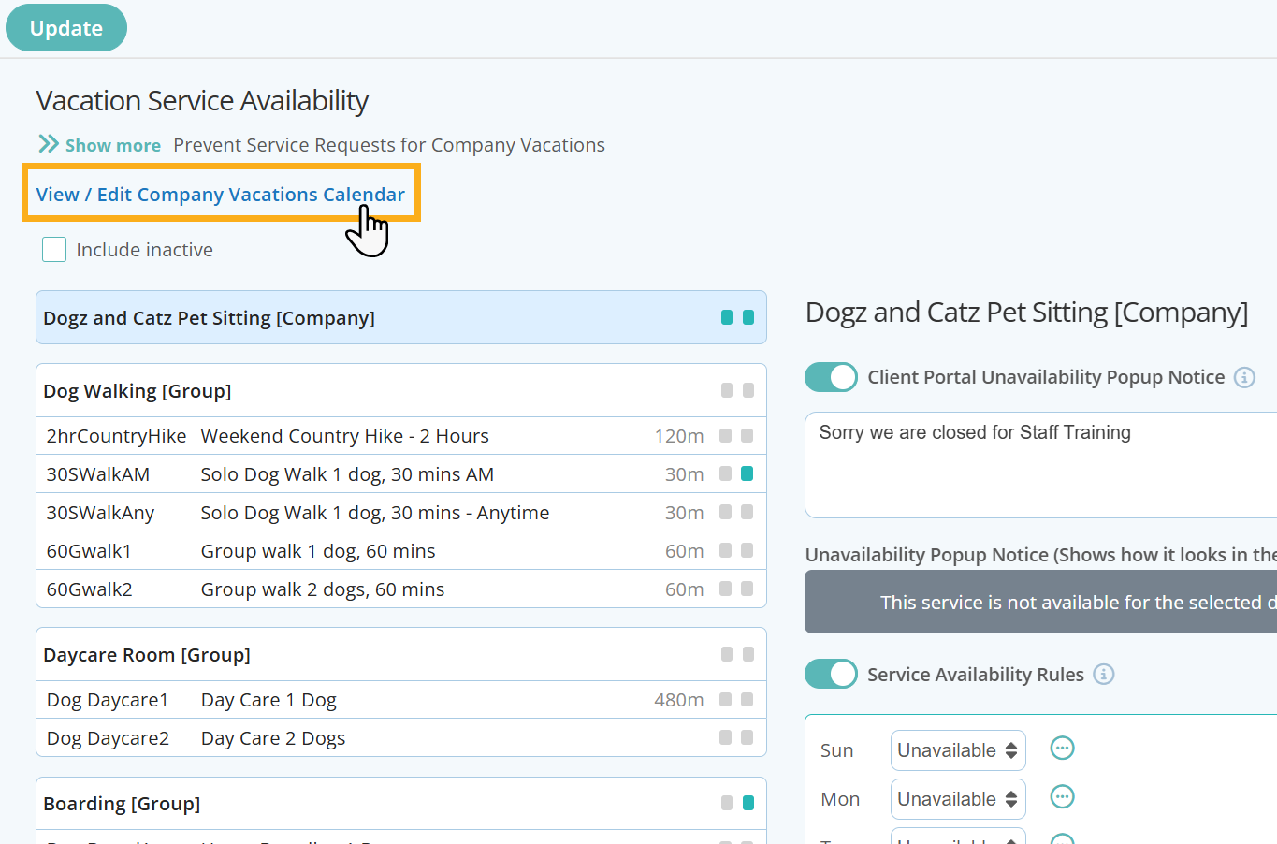Click the first teal square on the company header row
Viewport: 1277px width, 844px height.
click(x=727, y=317)
